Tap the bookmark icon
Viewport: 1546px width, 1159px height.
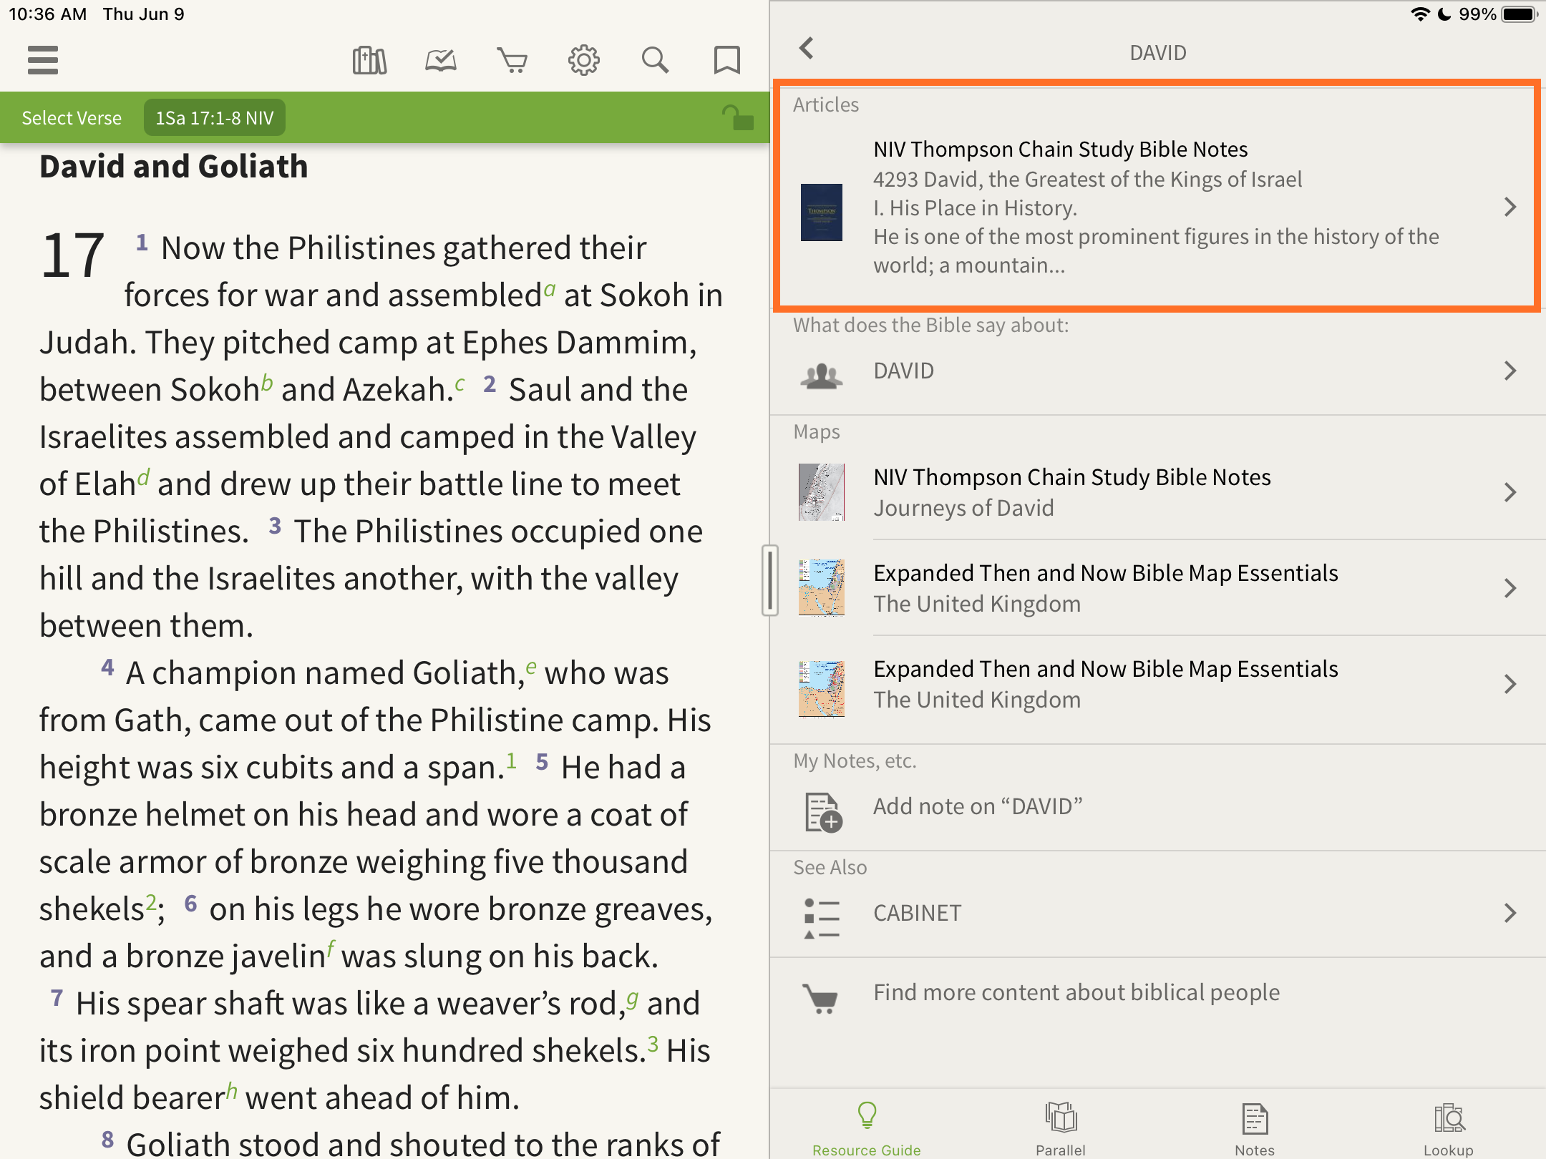point(726,60)
